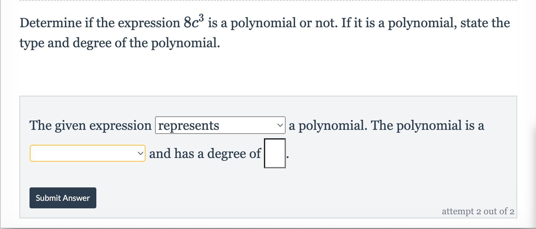Focus the degree input box

pyautogui.click(x=275, y=153)
